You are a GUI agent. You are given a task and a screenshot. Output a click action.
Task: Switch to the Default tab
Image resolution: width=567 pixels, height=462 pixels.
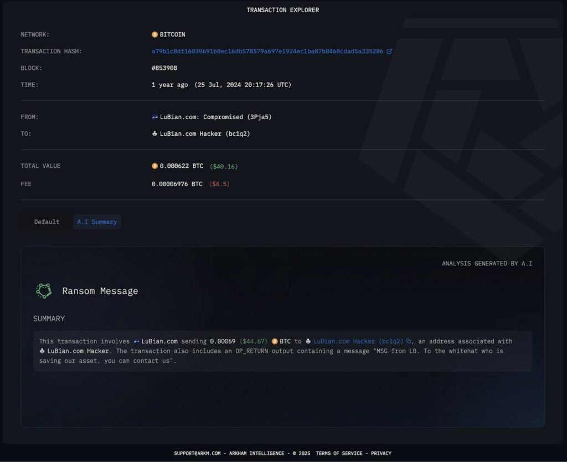pyautogui.click(x=47, y=222)
